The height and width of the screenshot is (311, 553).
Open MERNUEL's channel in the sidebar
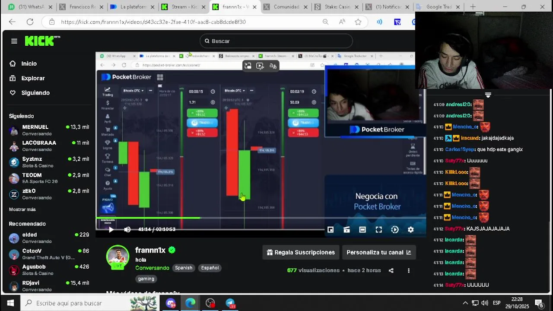coord(49,130)
